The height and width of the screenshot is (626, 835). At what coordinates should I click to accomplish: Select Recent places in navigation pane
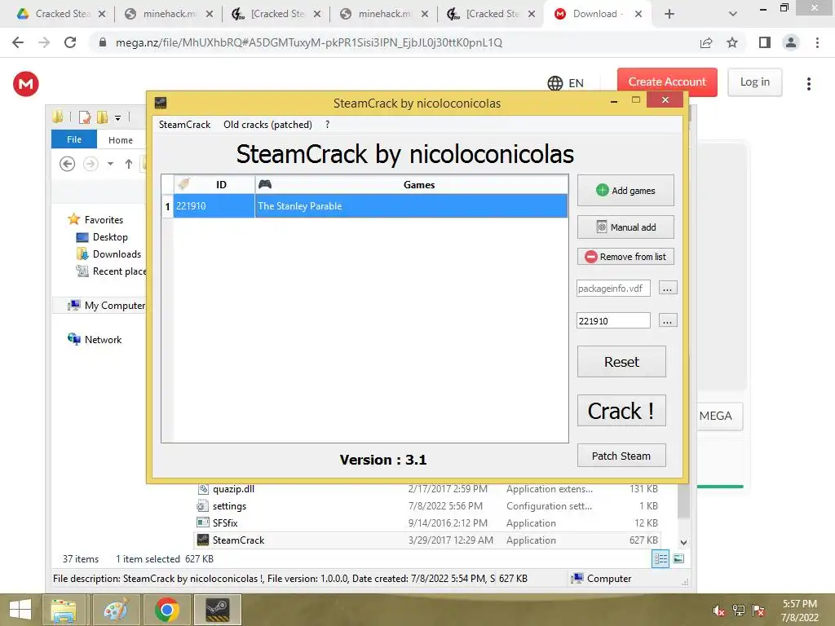(x=111, y=271)
